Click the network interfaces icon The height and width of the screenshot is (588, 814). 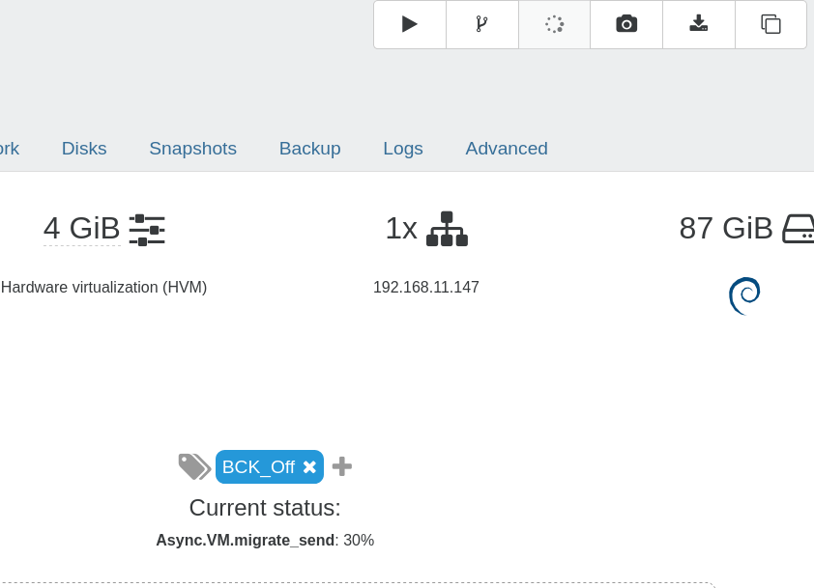point(447,229)
